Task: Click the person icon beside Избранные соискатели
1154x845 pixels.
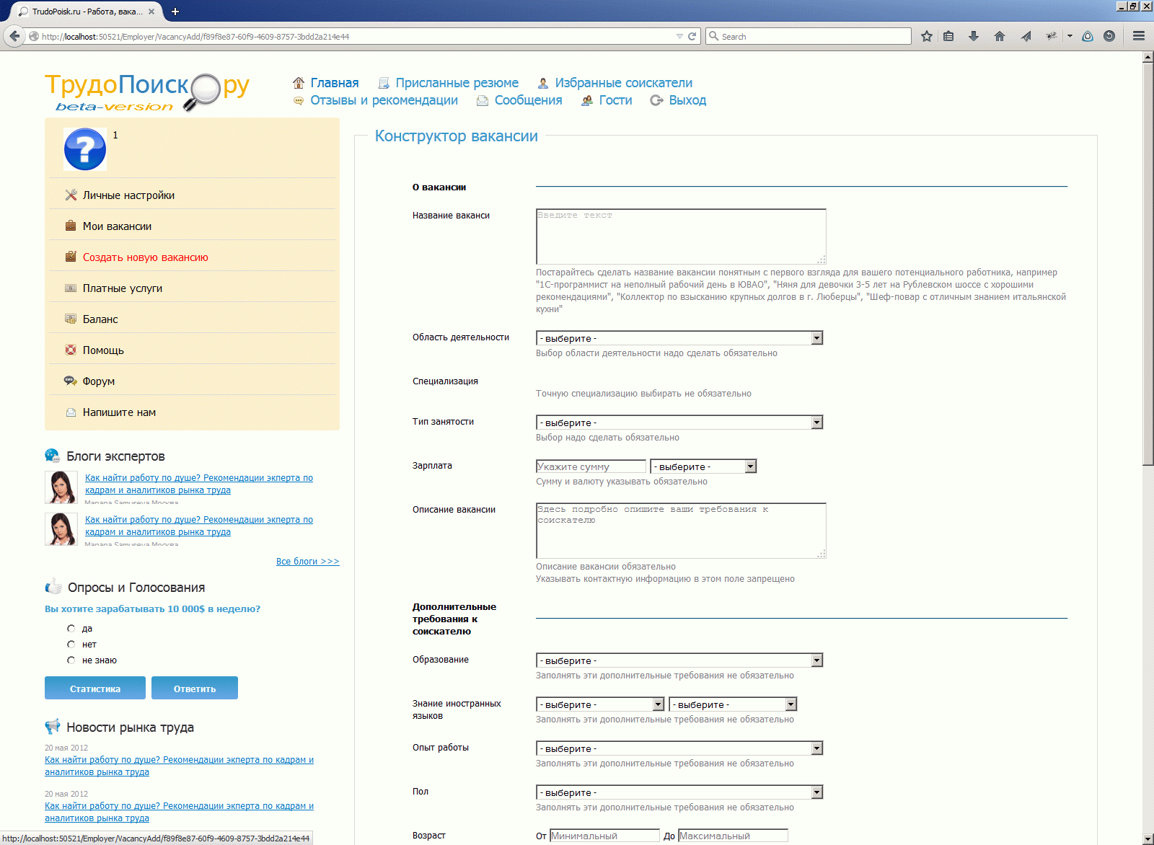Action: pyautogui.click(x=543, y=83)
